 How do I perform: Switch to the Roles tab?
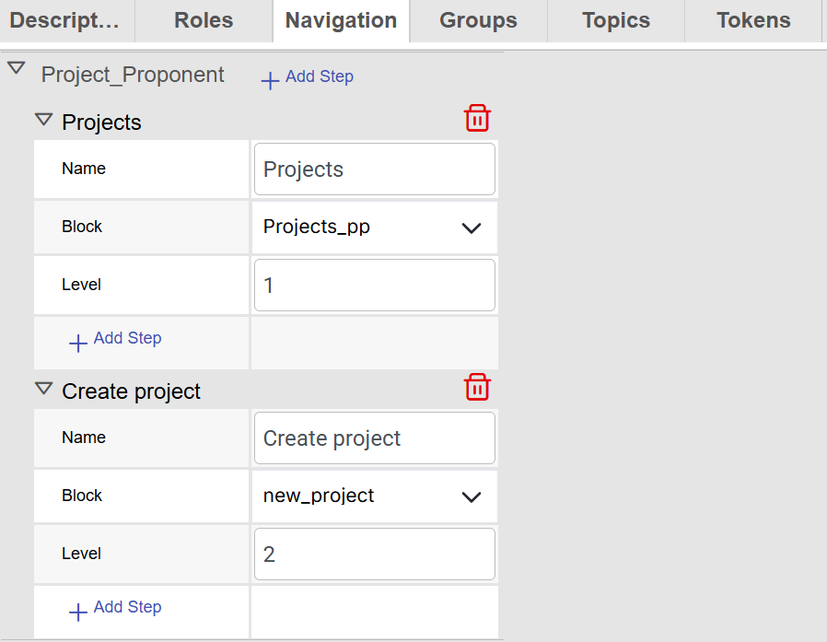click(x=204, y=20)
